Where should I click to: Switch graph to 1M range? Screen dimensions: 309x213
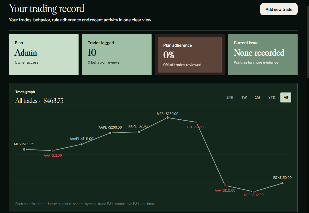257,97
